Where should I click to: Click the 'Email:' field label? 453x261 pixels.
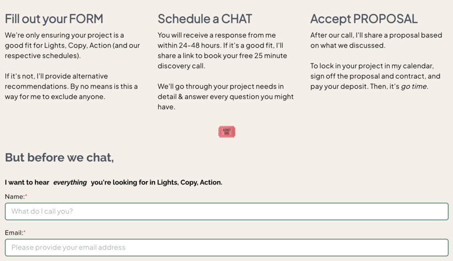[15, 233]
